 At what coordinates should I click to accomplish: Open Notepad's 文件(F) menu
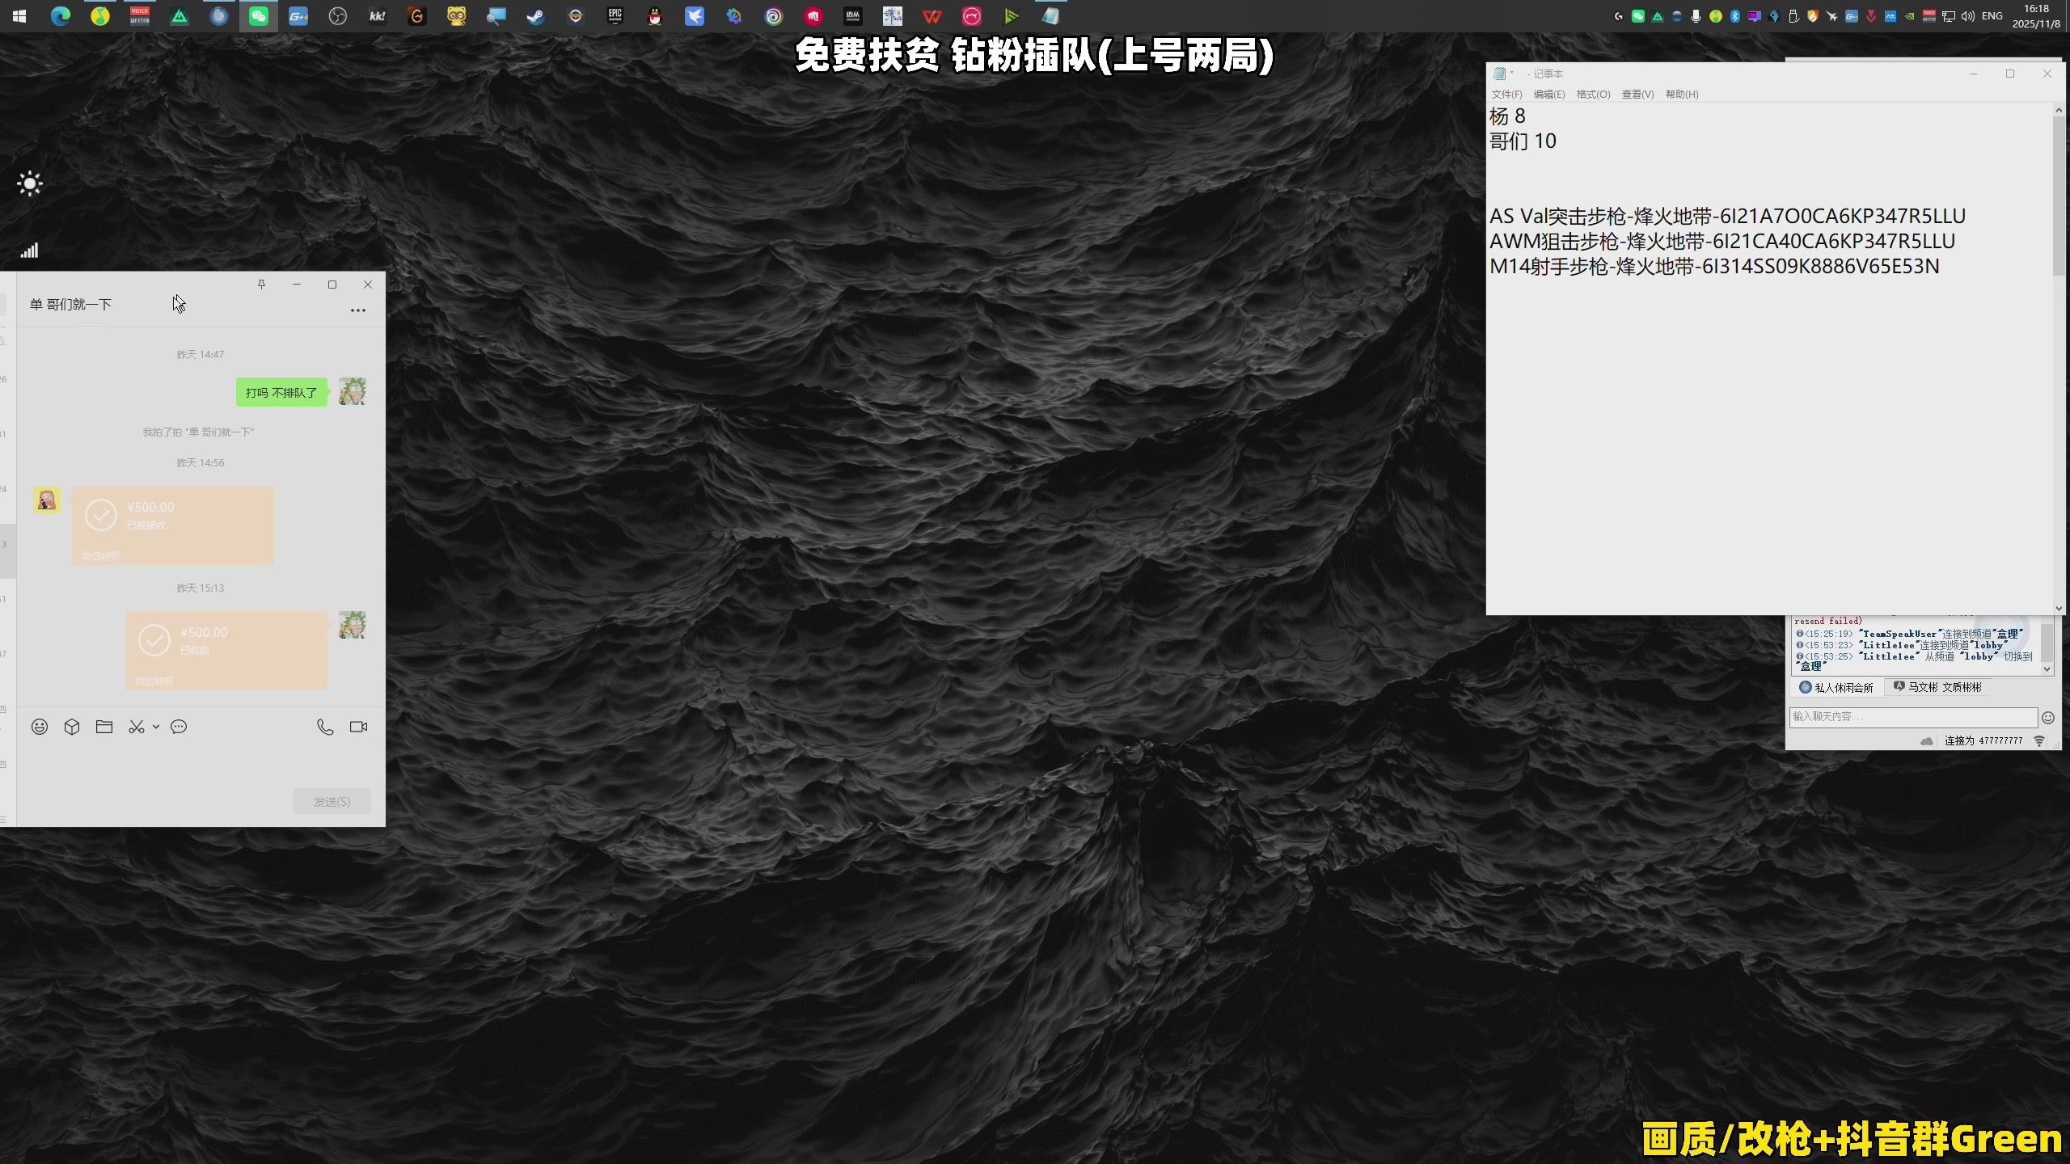point(1506,95)
